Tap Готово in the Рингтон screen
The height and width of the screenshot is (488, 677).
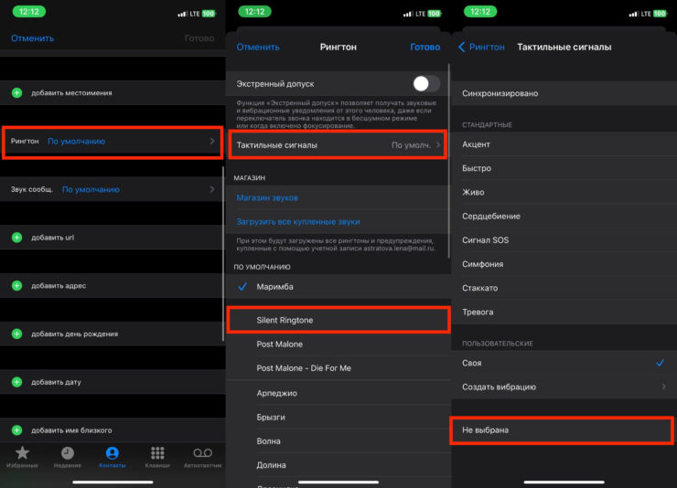coord(424,47)
